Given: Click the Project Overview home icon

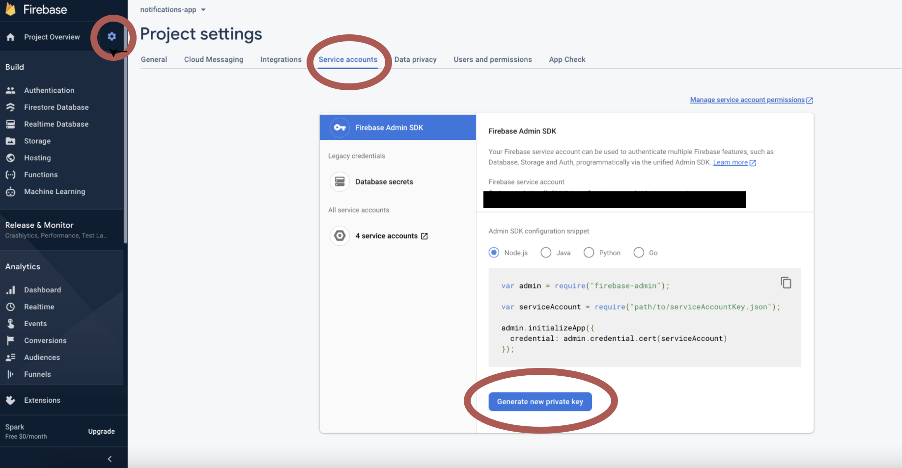Looking at the screenshot, I should [10, 37].
